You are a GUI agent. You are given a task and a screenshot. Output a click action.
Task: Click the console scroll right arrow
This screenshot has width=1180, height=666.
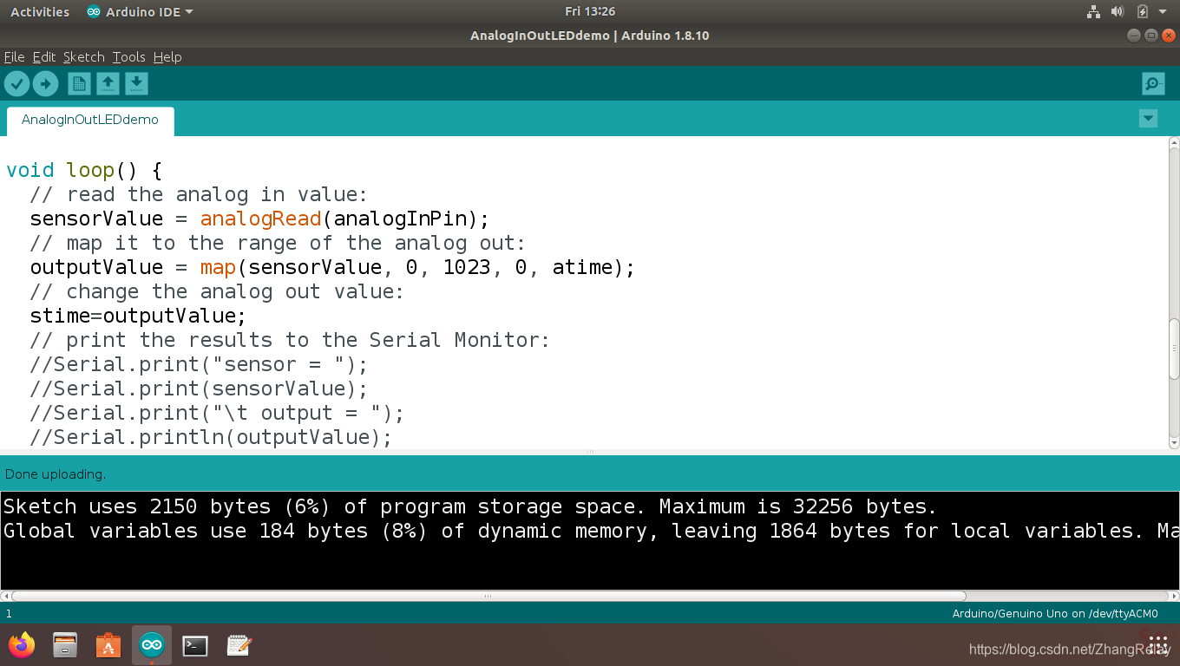click(x=1174, y=596)
